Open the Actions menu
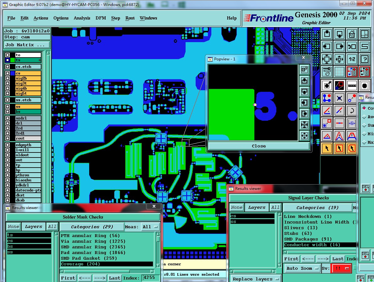 click(41, 18)
